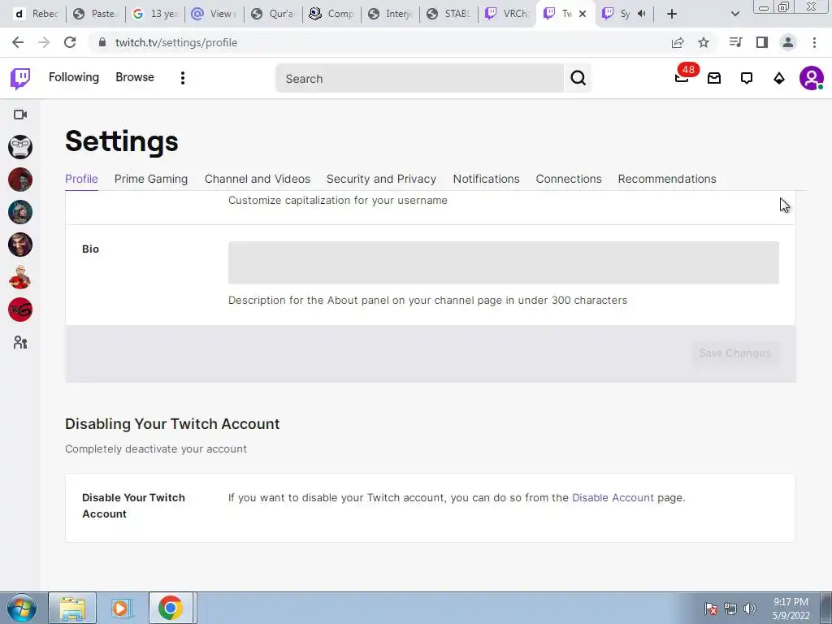
Task: Click the Action Center flag tray icon
Action: point(711,609)
